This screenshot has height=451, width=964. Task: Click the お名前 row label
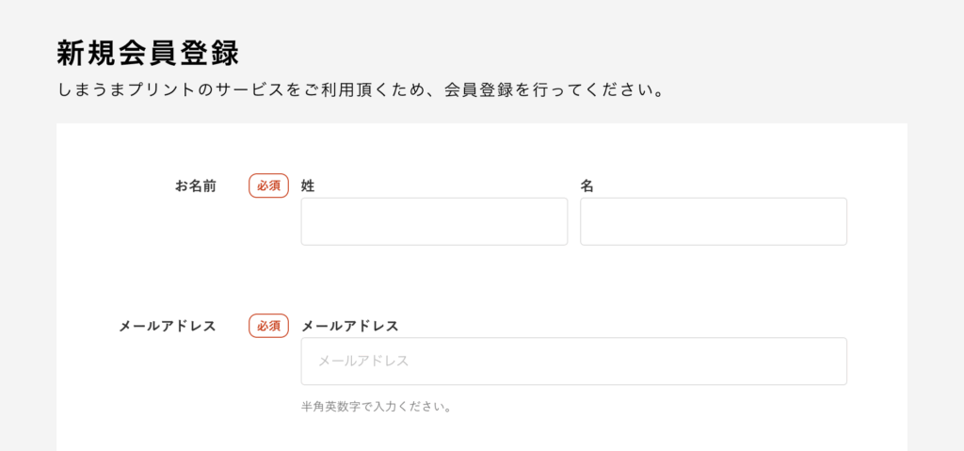pos(195,186)
